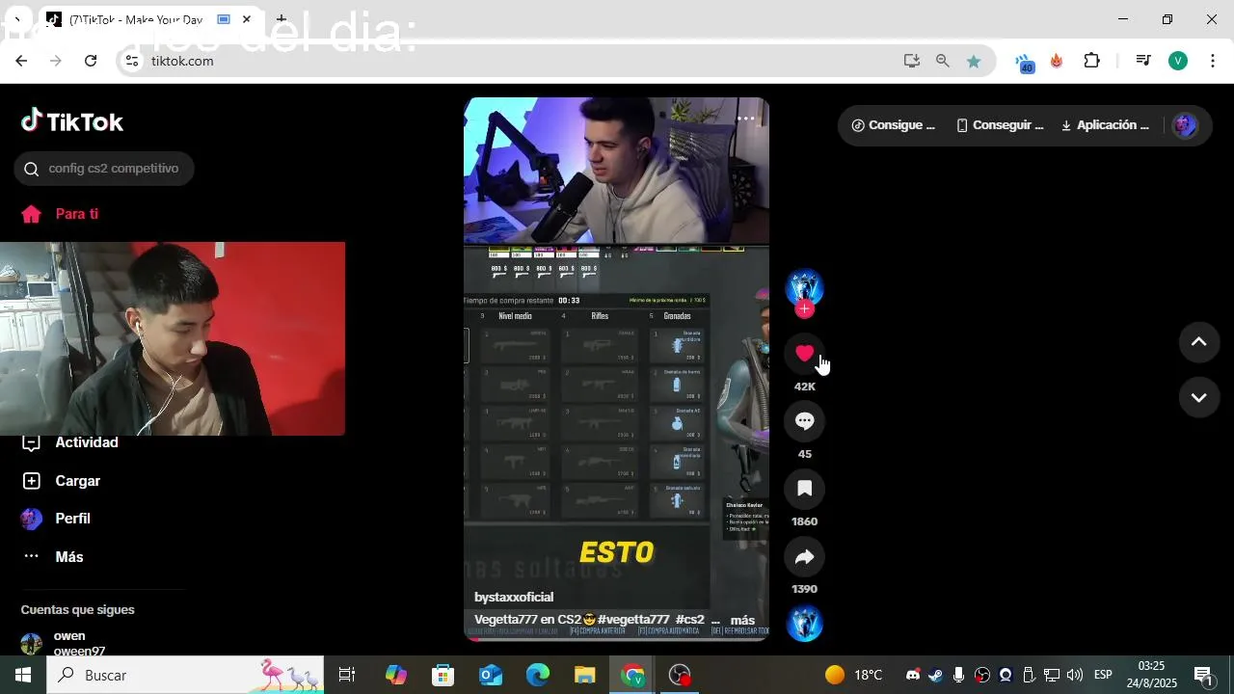
Task: Open a new browser tab
Action: [x=281, y=19]
